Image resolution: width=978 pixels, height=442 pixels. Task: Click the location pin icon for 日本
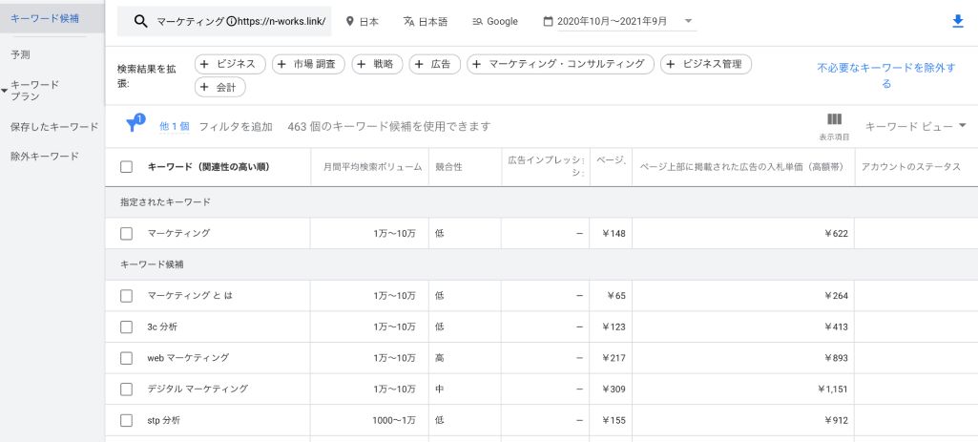(x=350, y=21)
